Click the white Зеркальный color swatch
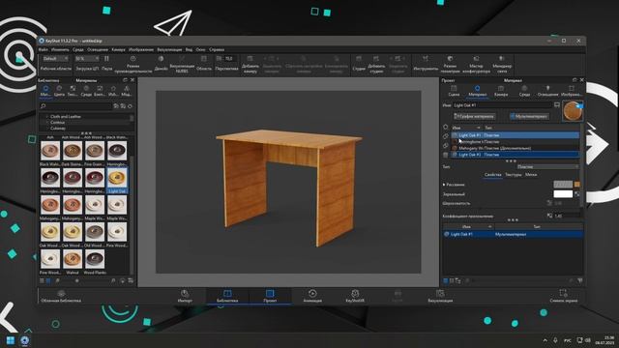The width and height of the screenshot is (619, 348). coord(563,194)
